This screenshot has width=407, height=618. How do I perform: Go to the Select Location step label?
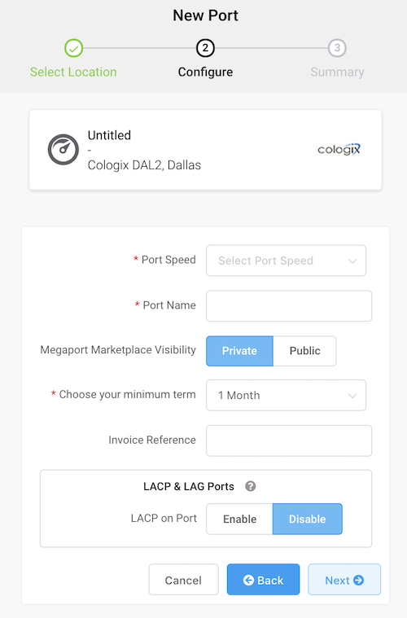[x=73, y=72]
